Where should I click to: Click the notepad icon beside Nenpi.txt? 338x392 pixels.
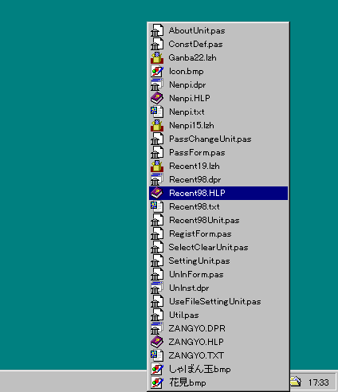(157, 112)
